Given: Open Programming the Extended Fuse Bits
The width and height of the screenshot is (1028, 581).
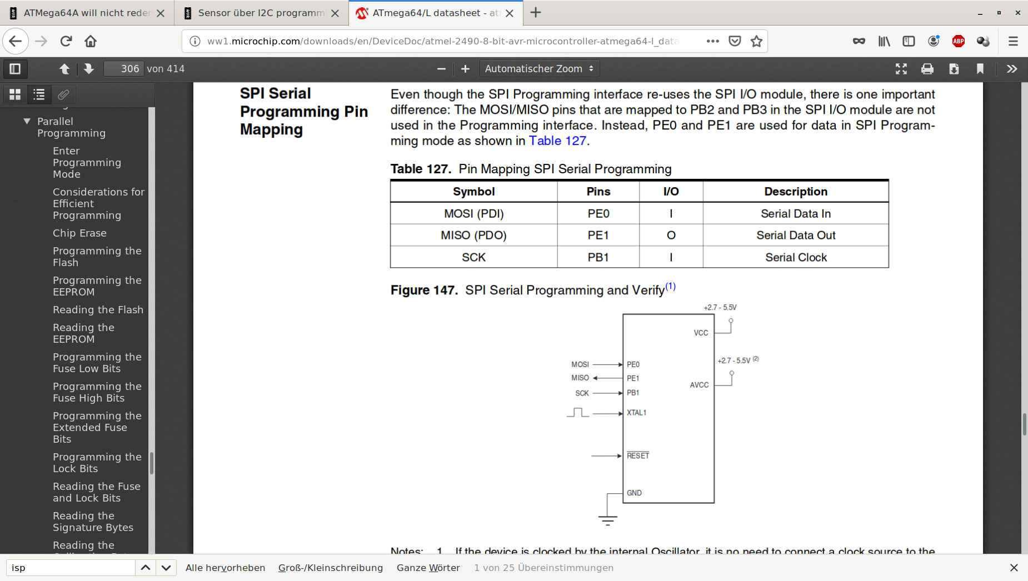Looking at the screenshot, I should point(97,427).
